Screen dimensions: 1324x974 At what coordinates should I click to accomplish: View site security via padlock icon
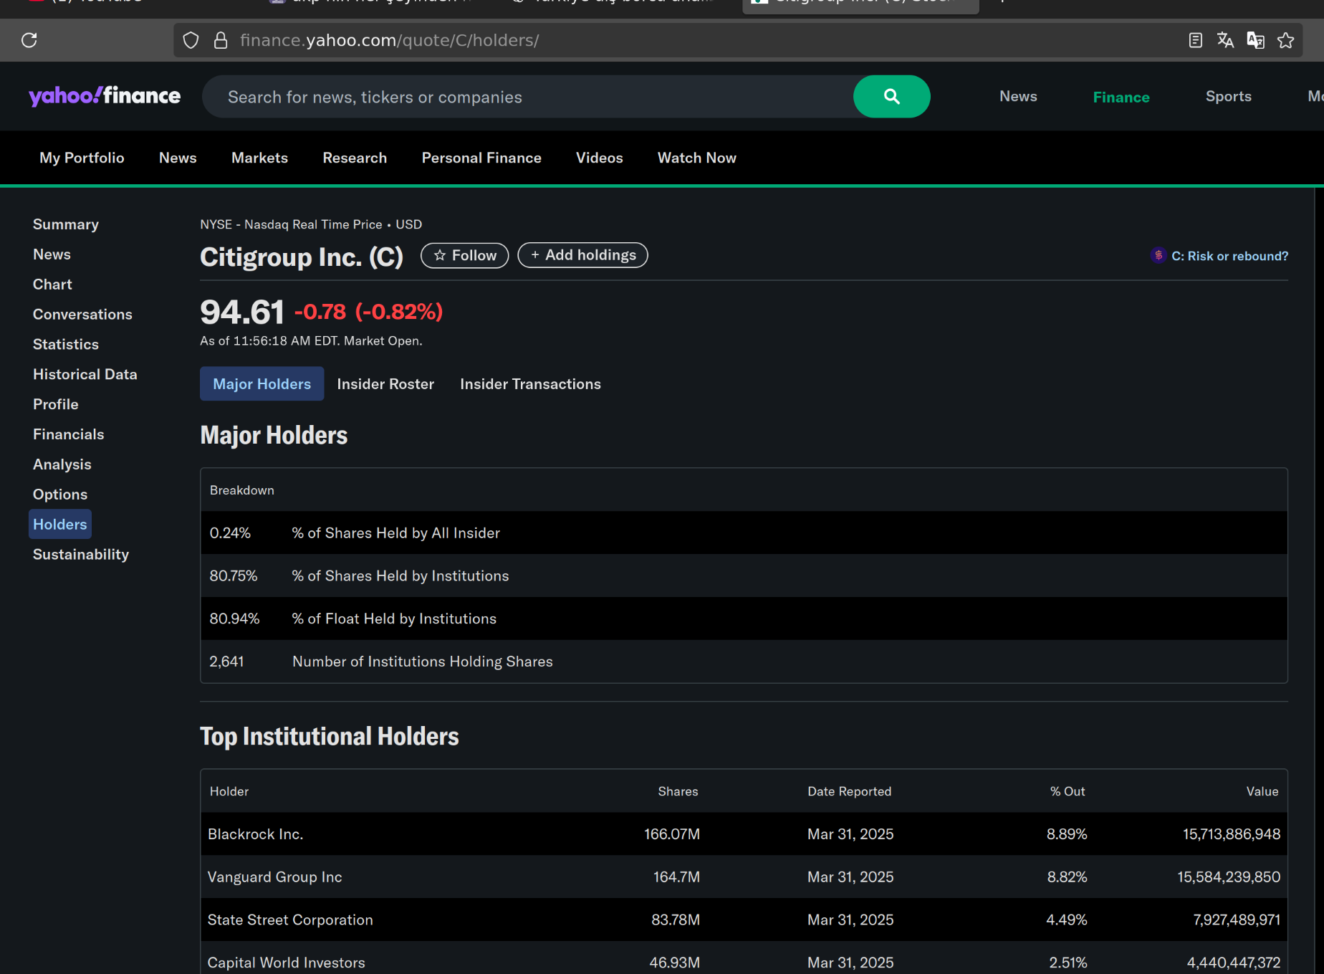221,40
